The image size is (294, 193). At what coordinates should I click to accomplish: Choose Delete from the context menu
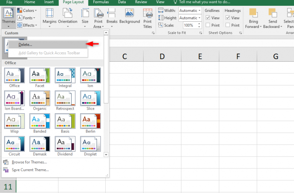pyautogui.click(x=48, y=45)
